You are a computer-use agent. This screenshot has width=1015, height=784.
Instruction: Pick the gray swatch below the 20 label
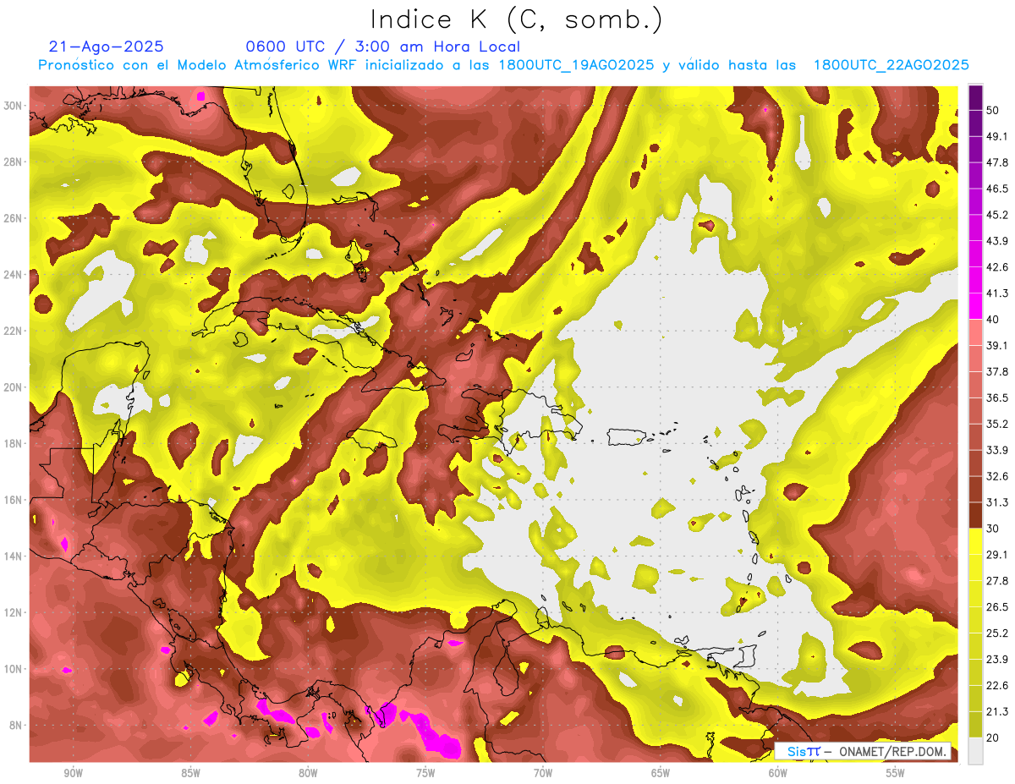click(975, 751)
